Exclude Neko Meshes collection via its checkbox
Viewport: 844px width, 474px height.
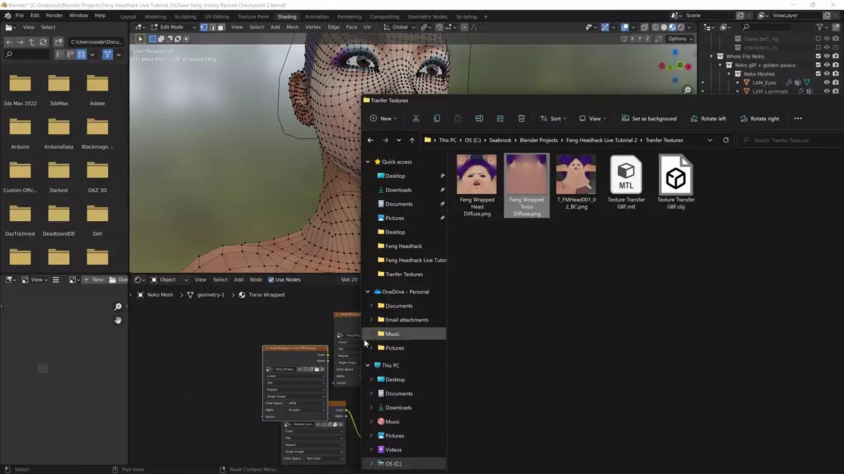point(818,74)
